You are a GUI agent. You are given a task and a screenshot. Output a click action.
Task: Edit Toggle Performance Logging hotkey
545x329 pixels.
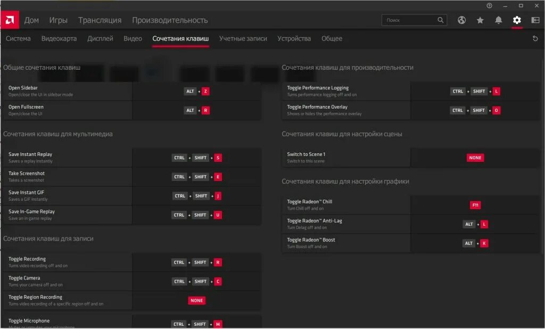[x=475, y=91]
